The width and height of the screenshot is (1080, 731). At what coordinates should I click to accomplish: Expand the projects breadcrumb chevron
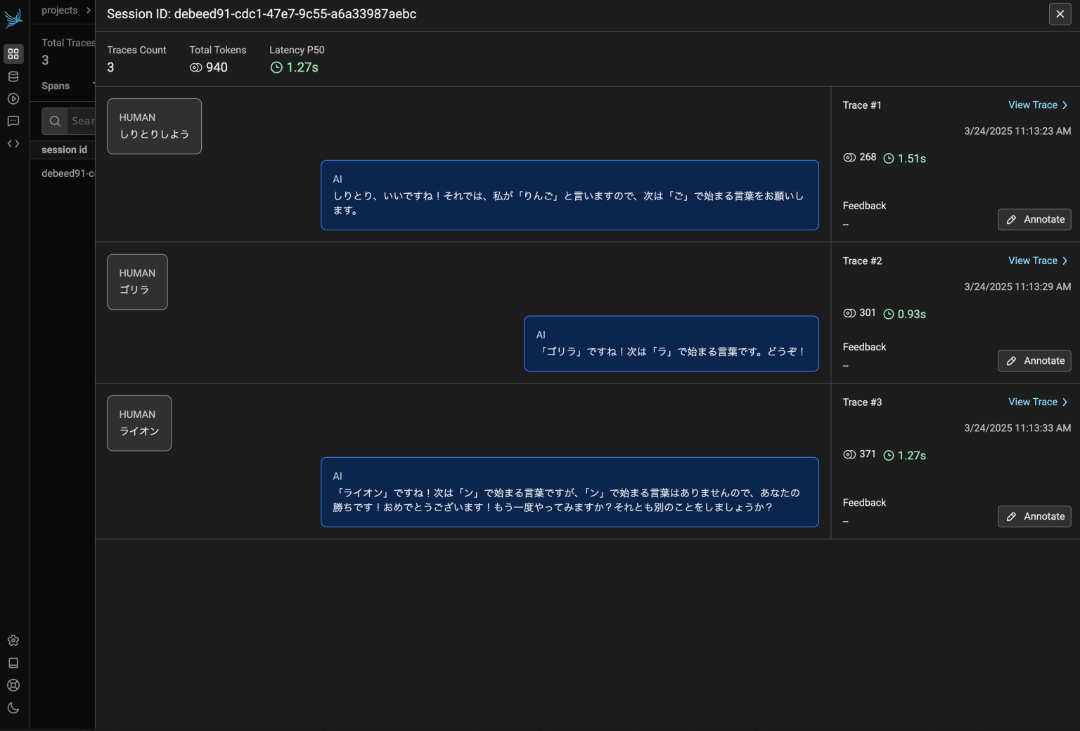coord(89,10)
